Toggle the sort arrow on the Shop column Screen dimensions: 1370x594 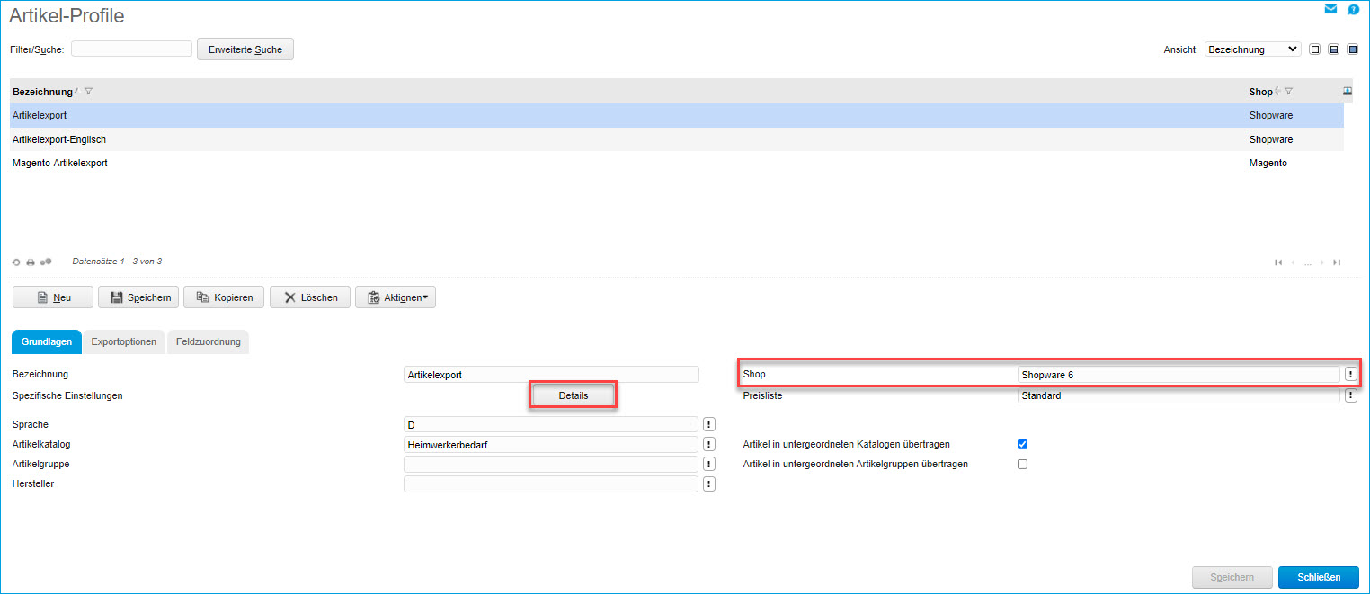(x=1278, y=91)
